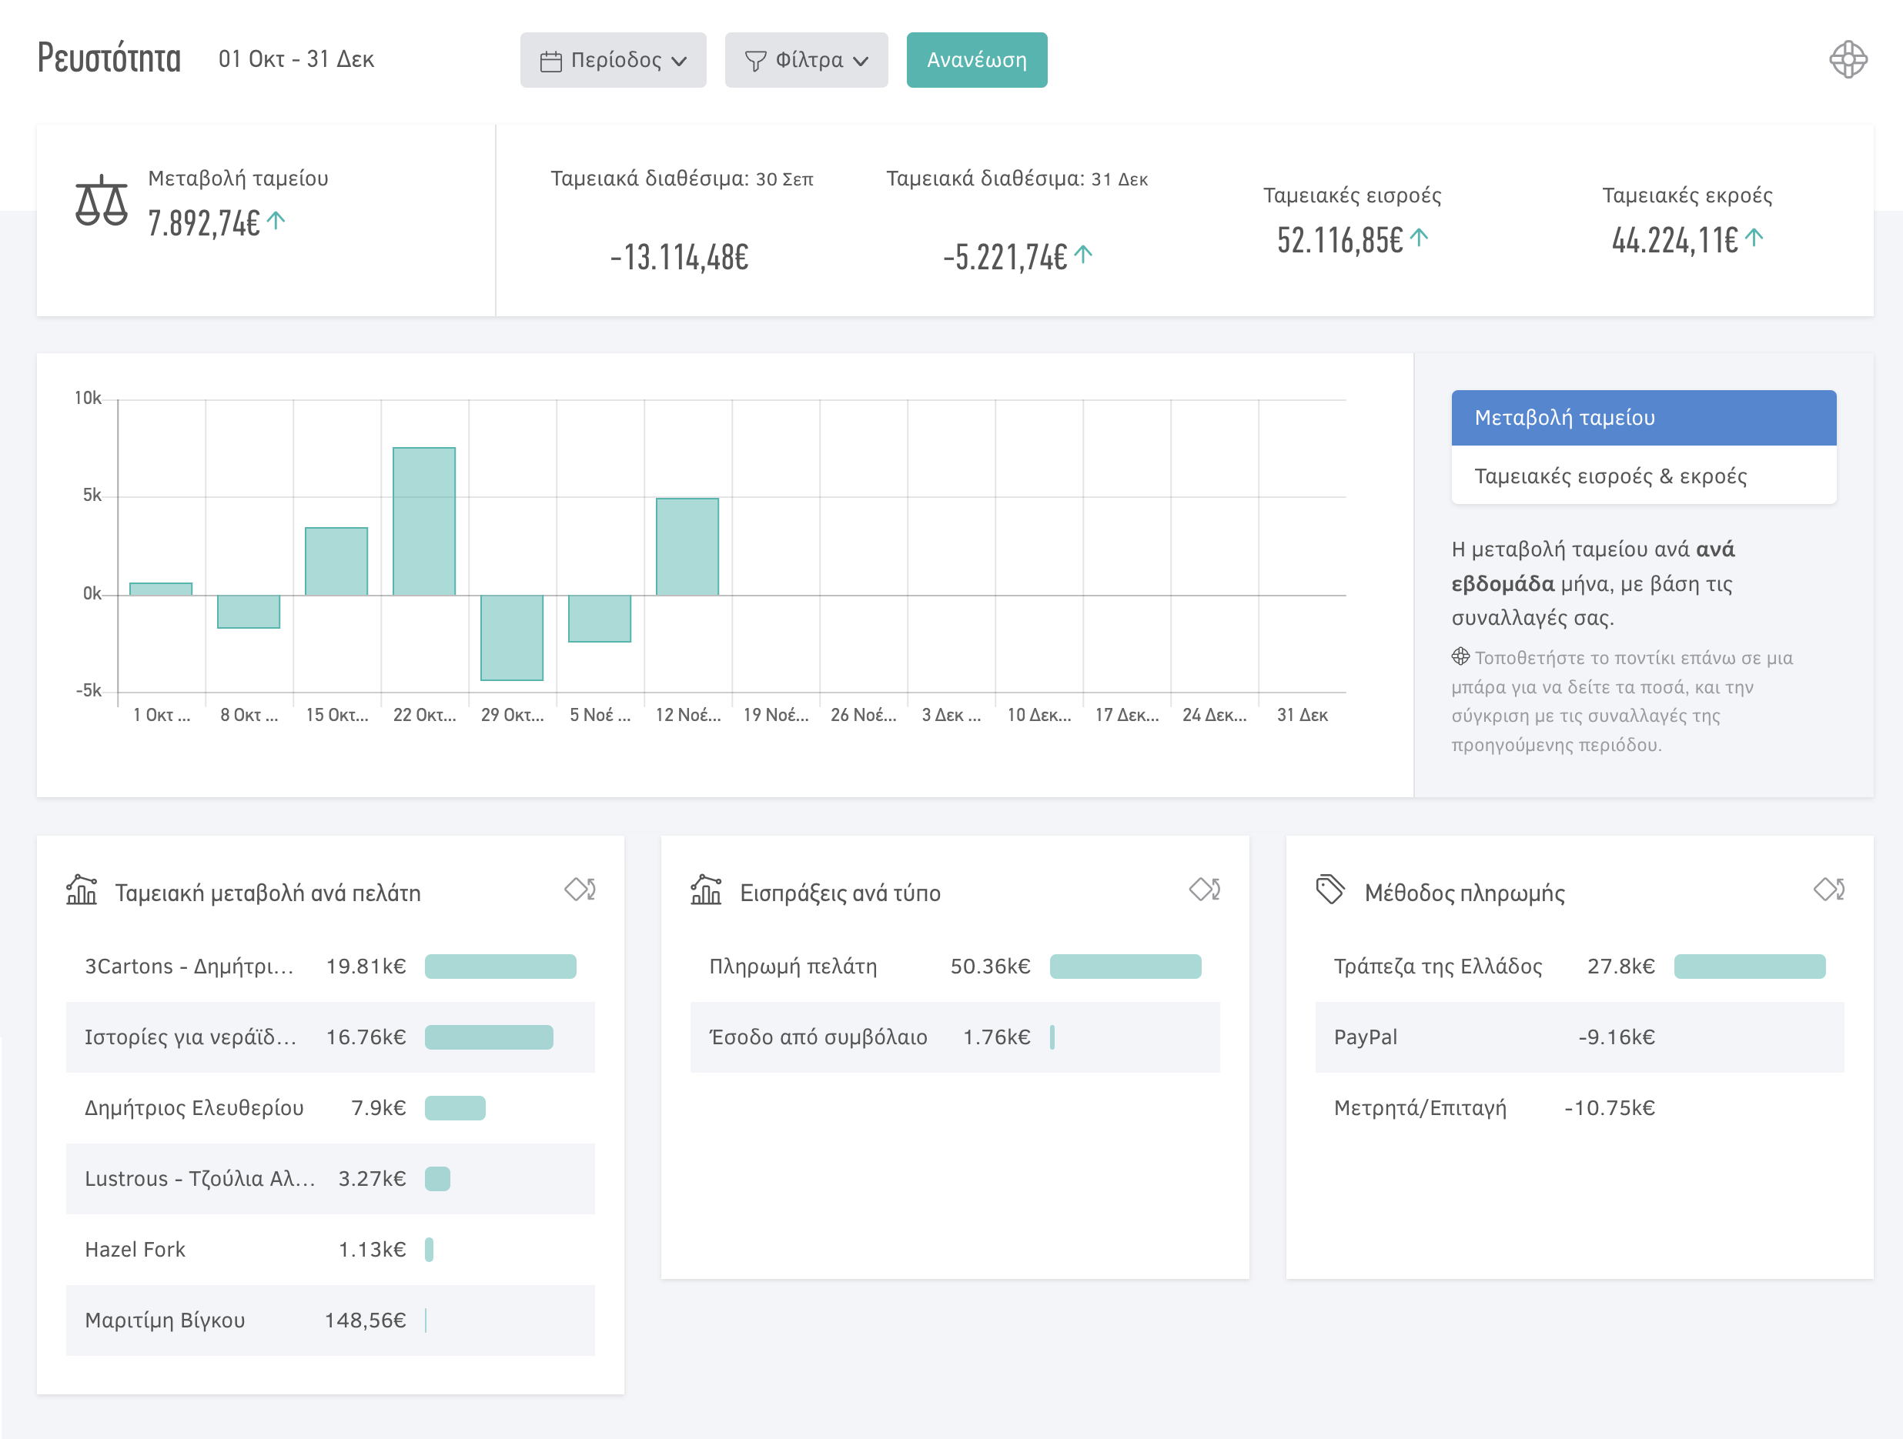Viewport: 1903px width, 1439px height.
Task: Click the 3Cartons - Δημήτρι… progress bar
Action: [x=500, y=967]
